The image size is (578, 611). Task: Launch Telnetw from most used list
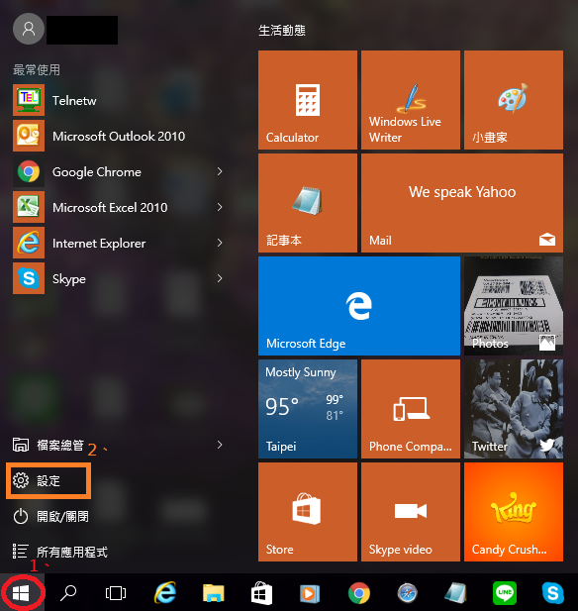click(117, 100)
